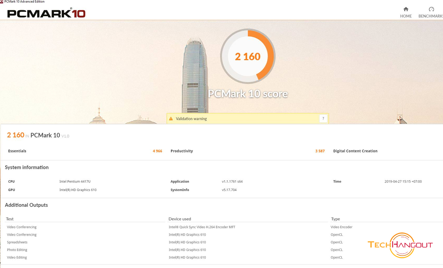443x268 pixels.
Task: Select OpenCL type in the Video Editing row
Action: (x=336, y=257)
